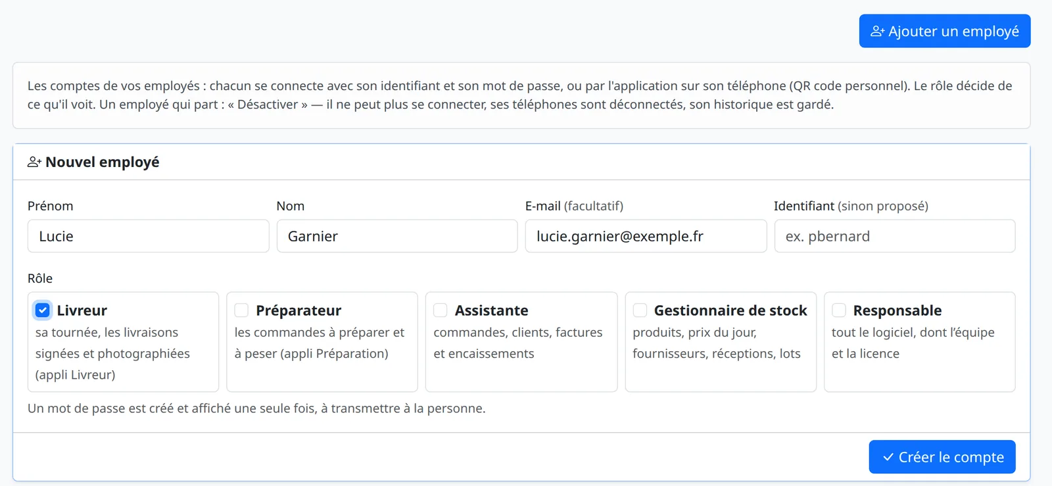Tick the Préparateur role checkbox
This screenshot has height=486, width=1052.
pyautogui.click(x=242, y=310)
